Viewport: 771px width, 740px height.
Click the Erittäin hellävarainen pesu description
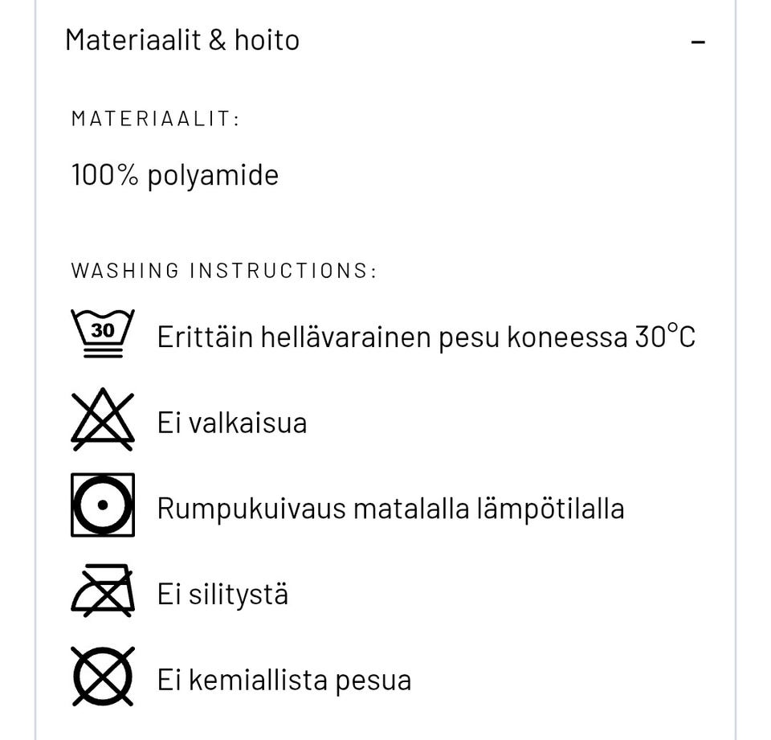tap(427, 335)
